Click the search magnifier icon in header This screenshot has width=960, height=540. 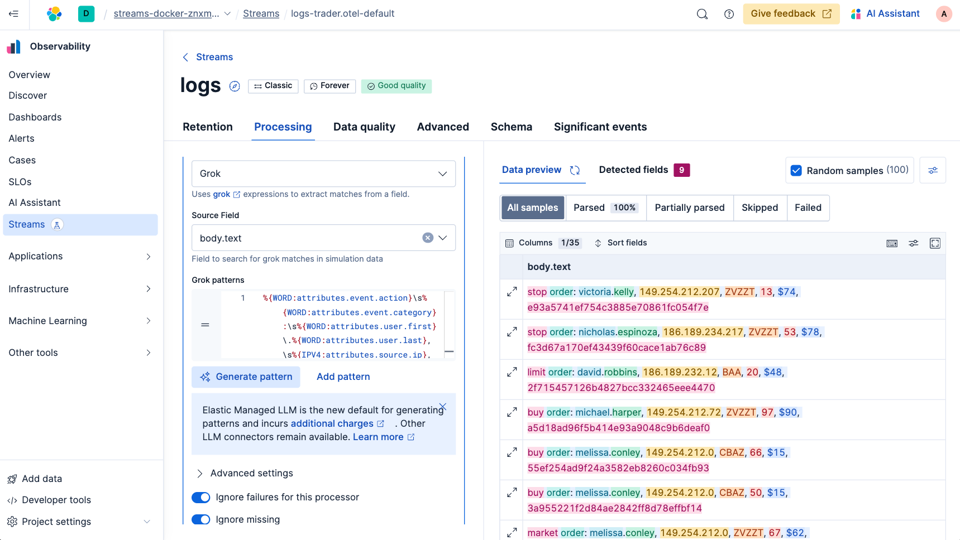(x=702, y=14)
